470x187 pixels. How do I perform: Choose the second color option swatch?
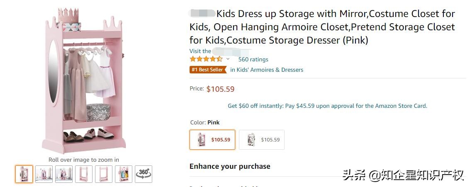point(262,140)
